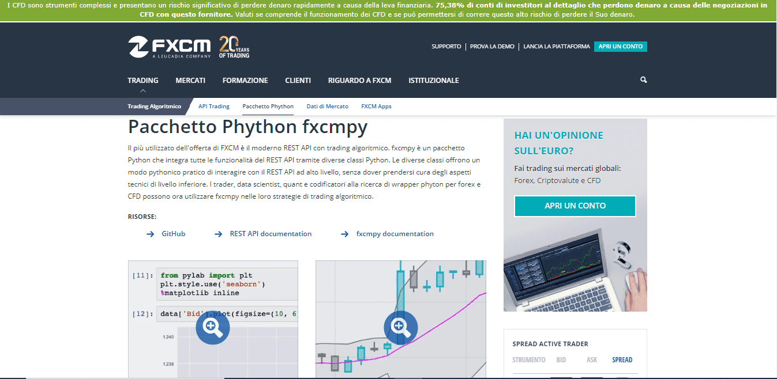
Task: Click the arrow icon beside GitHub
Action: (x=149, y=234)
